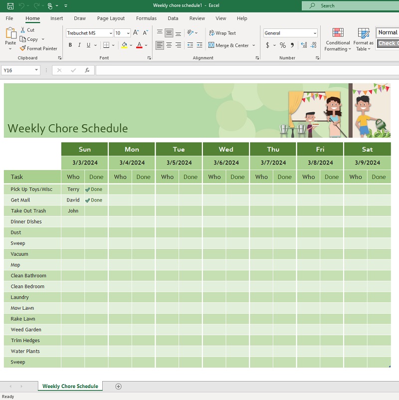This screenshot has width=399, height=400.
Task: Click the Format as Table icon
Action: [364, 39]
